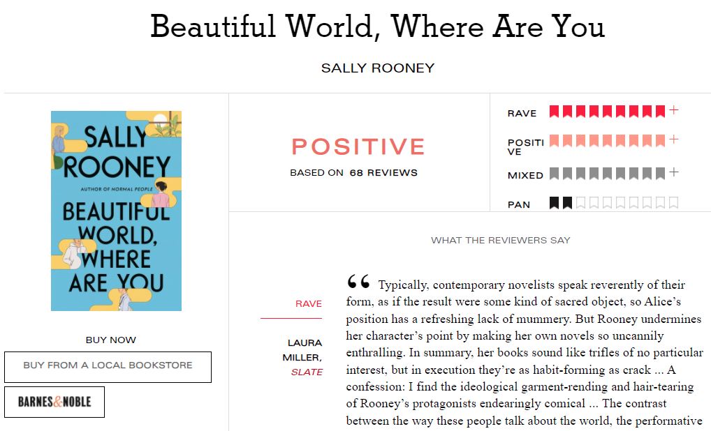
Task: Click the last empty Pan bookmark icon
Action: [x=673, y=202]
